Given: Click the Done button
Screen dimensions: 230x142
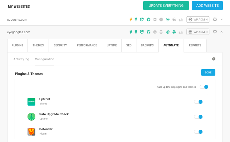Looking at the screenshot, I should 208,72.
